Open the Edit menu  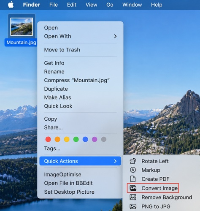tap(72, 5)
